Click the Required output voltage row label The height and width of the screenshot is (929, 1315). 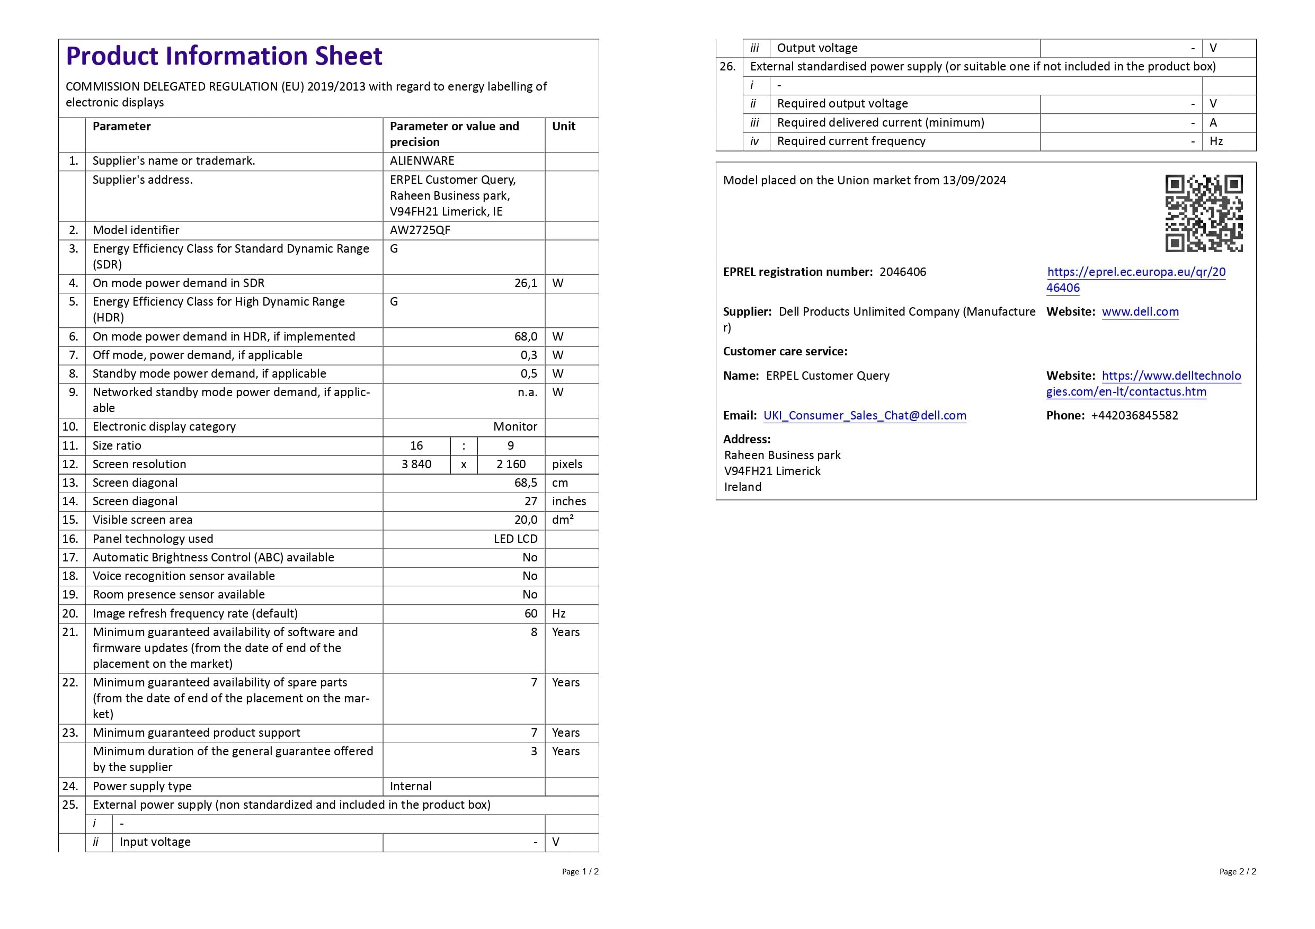tap(842, 104)
